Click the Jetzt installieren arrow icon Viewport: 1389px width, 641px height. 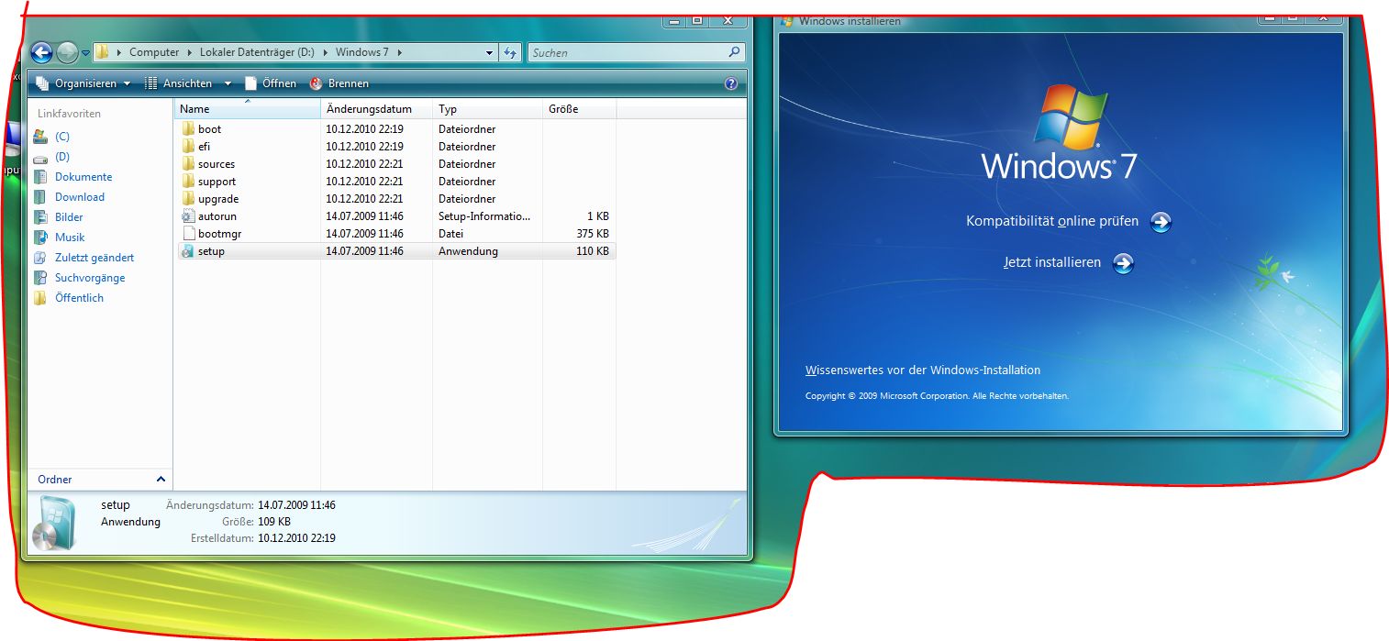click(x=1123, y=263)
